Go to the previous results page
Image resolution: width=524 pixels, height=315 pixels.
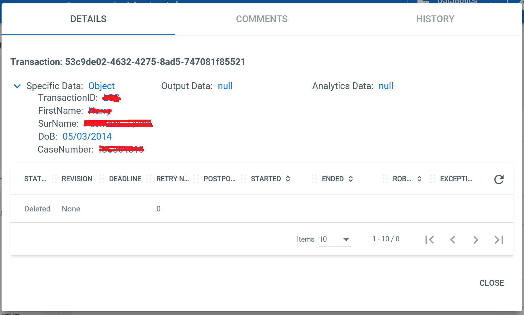click(452, 239)
